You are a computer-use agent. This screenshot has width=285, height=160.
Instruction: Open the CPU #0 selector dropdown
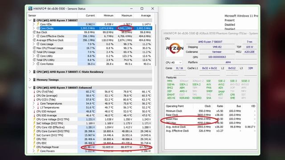[x=174, y=62]
